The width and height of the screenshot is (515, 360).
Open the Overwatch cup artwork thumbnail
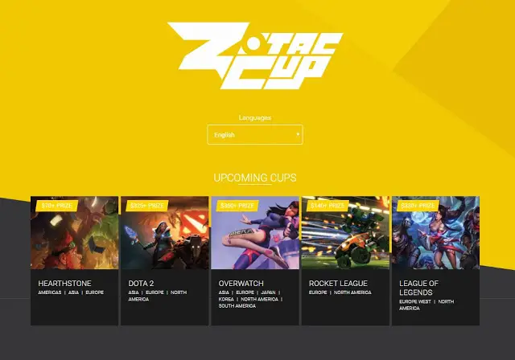point(255,233)
